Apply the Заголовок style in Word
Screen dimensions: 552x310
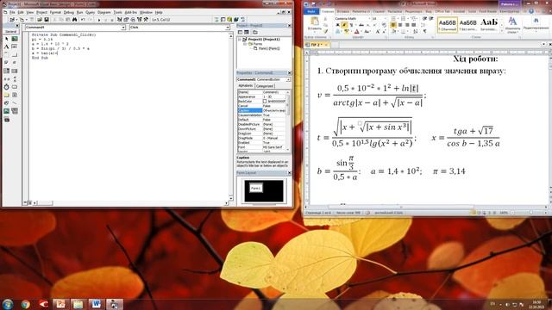(489, 25)
